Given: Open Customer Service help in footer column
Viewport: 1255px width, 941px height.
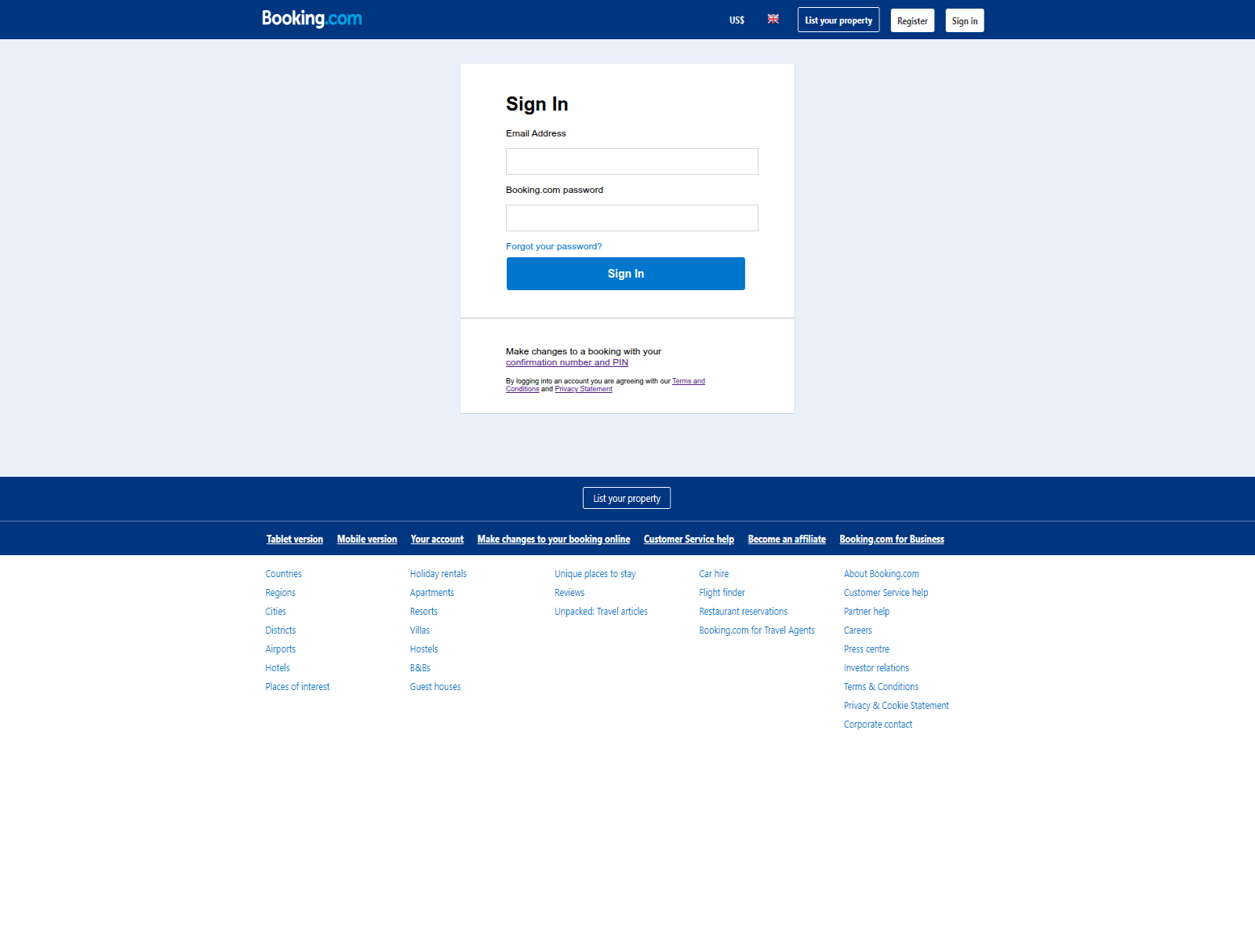Looking at the screenshot, I should [886, 593].
